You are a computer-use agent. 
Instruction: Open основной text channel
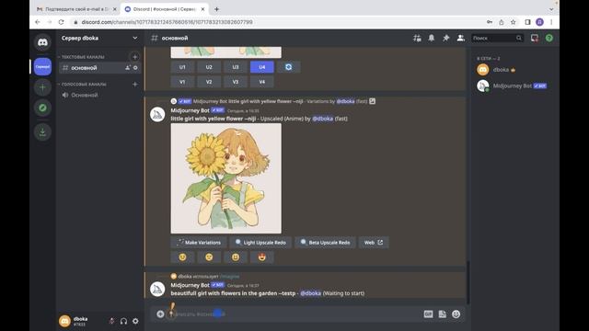100,67
